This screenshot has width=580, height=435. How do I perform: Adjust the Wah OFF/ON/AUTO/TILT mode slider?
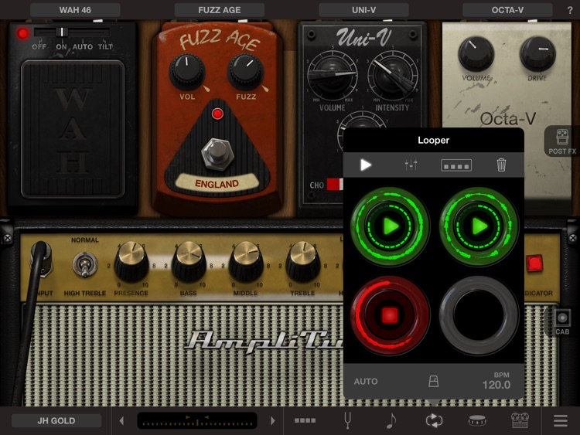click(72, 32)
